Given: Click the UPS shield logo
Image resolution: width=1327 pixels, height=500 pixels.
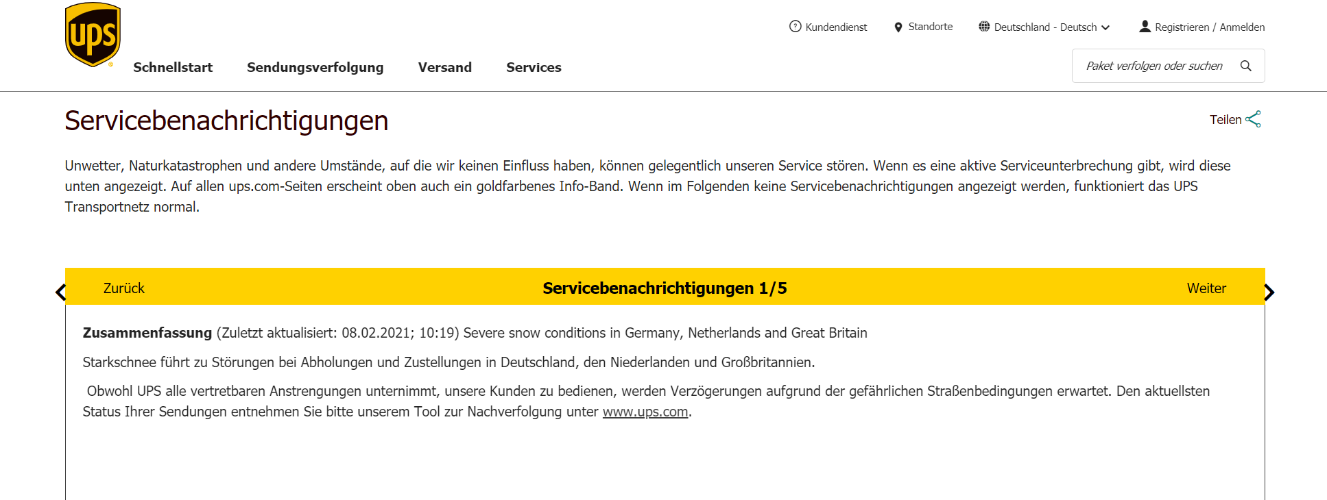Looking at the screenshot, I should pos(93,35).
